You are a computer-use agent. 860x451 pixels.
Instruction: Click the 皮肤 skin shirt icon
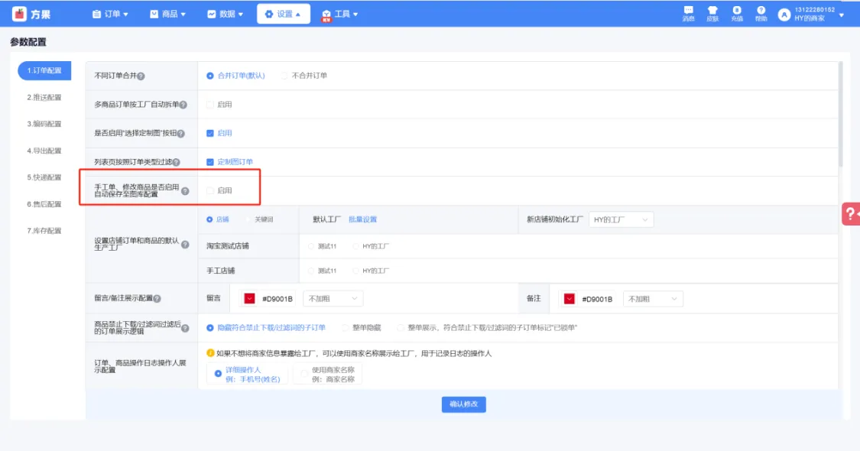[x=712, y=11]
